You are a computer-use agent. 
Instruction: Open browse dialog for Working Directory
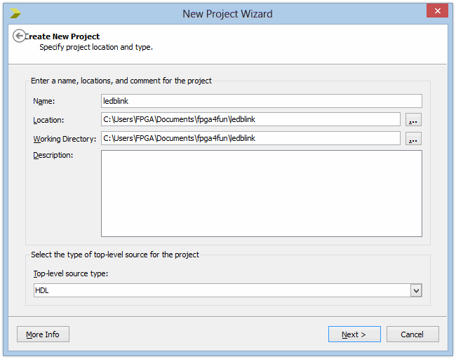pos(413,138)
